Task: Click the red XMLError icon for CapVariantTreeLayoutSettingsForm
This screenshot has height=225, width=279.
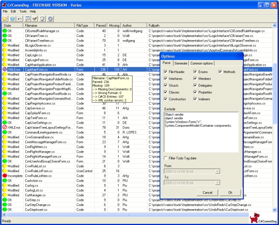Action: click(x=5, y=127)
